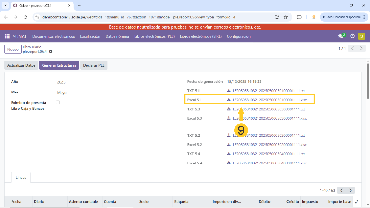Viewport: 370px width, 208px height.
Task: Click Actualizar Datos button
Action: click(21, 65)
